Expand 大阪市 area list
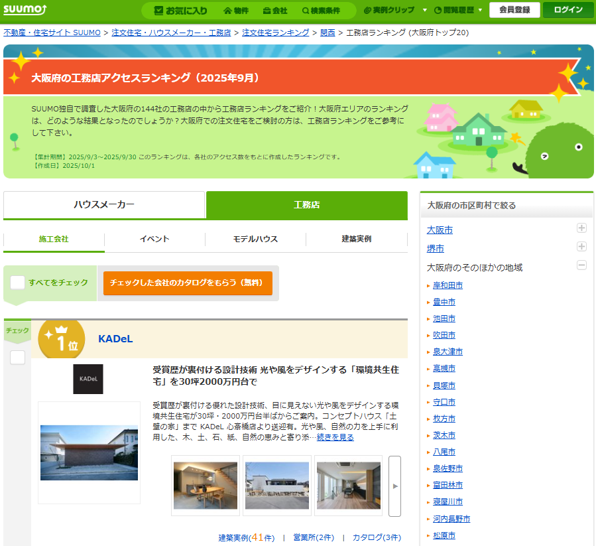This screenshot has width=596, height=546. click(581, 228)
